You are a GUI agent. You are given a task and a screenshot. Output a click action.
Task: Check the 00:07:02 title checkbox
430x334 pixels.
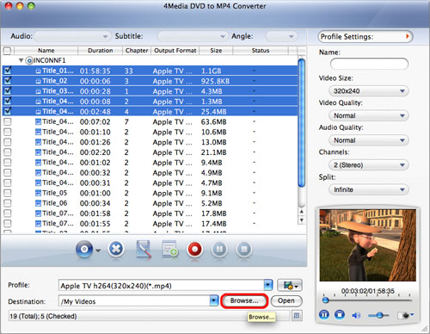coord(8,121)
